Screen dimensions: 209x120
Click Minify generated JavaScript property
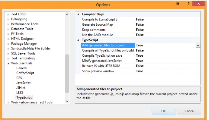[x=102, y=61]
